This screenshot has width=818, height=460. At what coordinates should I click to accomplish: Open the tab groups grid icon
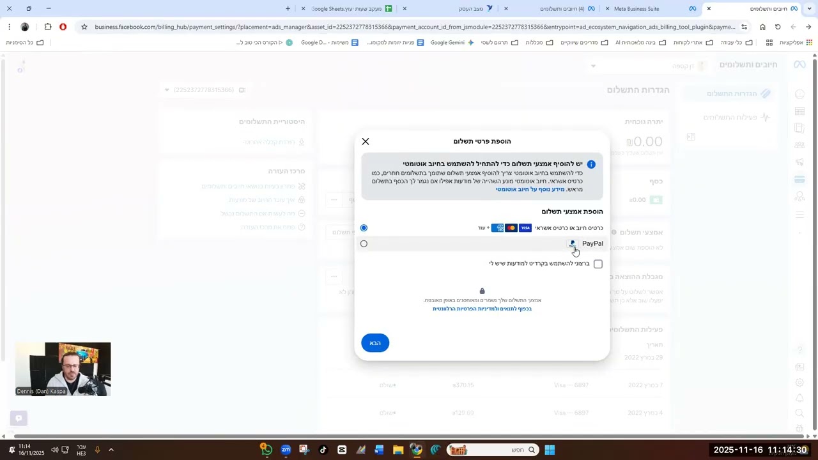769,43
